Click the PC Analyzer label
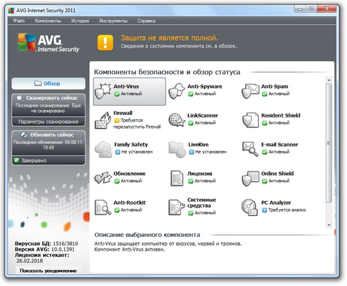This screenshot has width=347, height=286. click(276, 203)
